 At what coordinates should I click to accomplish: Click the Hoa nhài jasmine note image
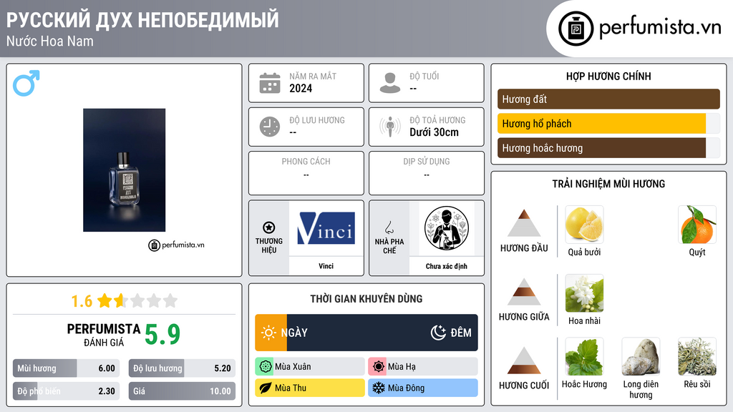[x=584, y=293]
